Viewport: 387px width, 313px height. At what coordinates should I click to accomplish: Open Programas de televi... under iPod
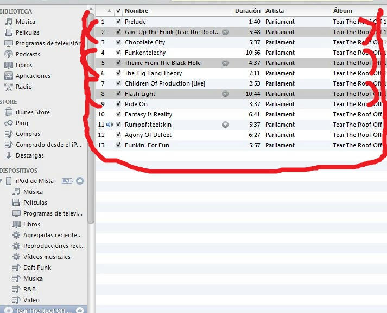click(53, 213)
